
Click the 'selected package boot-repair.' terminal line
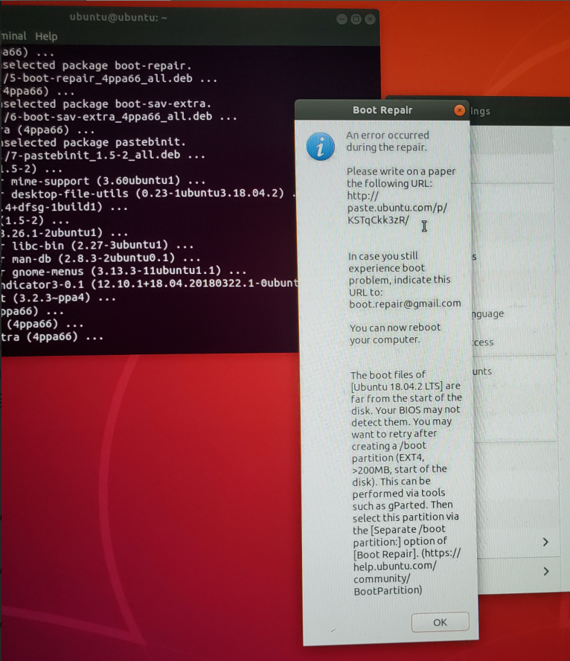coord(97,66)
